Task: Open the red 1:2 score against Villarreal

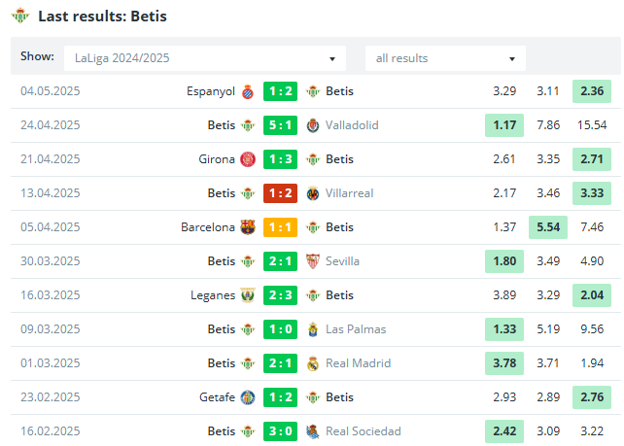Action: point(280,193)
